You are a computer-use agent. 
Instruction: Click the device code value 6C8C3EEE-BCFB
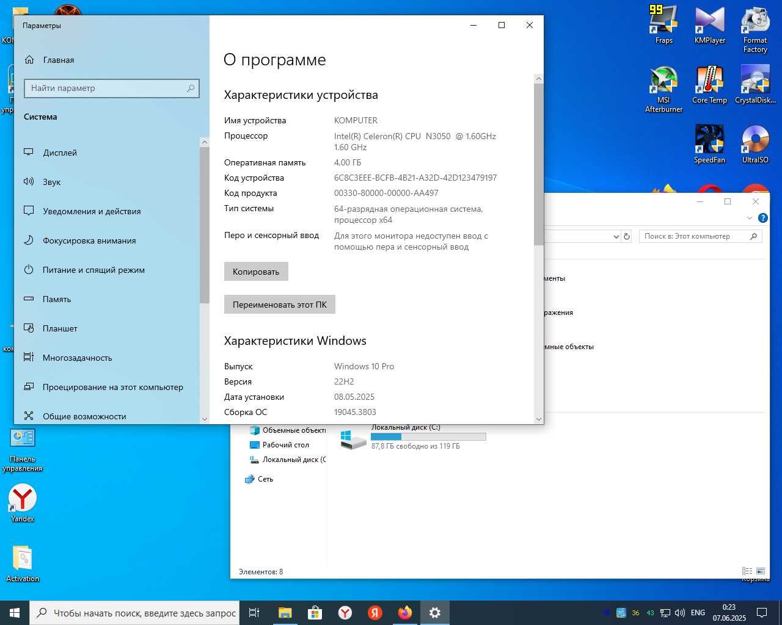click(x=415, y=178)
